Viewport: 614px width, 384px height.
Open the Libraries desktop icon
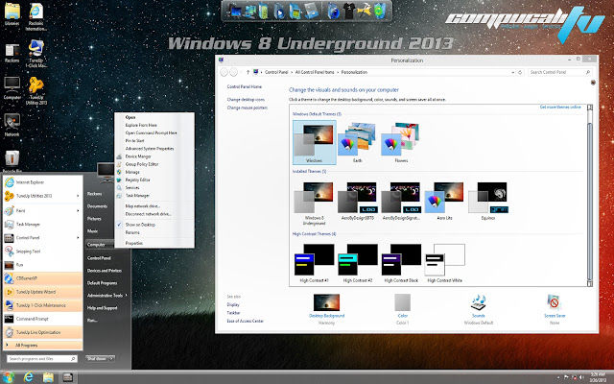(12, 14)
